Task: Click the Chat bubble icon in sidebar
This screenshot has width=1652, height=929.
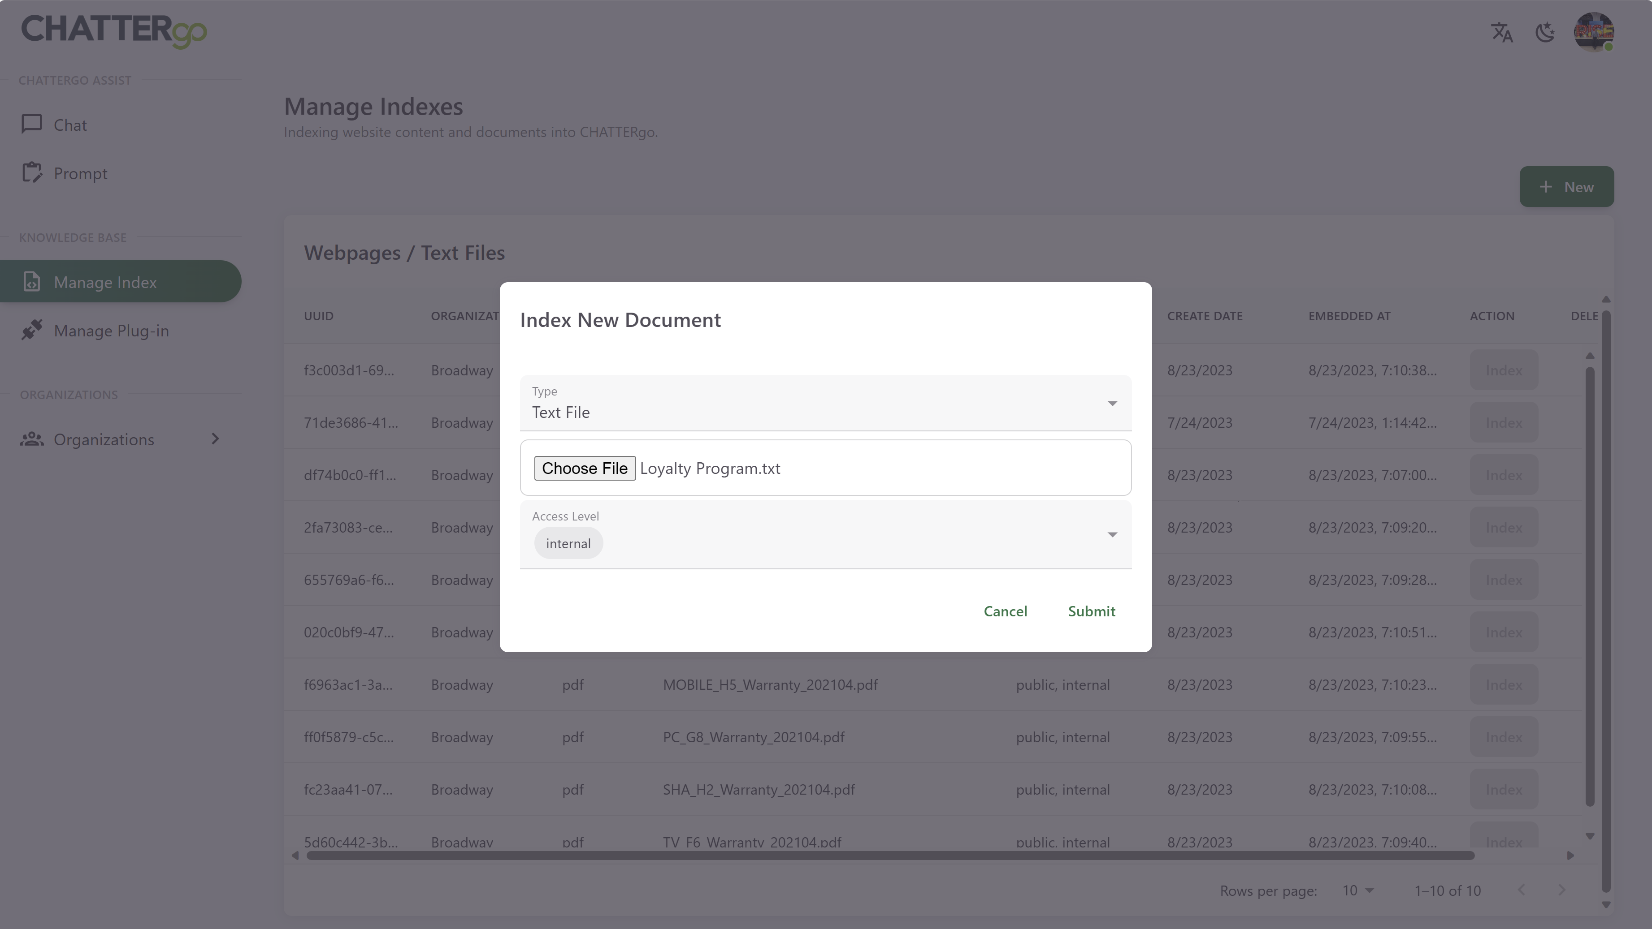Action: click(31, 124)
